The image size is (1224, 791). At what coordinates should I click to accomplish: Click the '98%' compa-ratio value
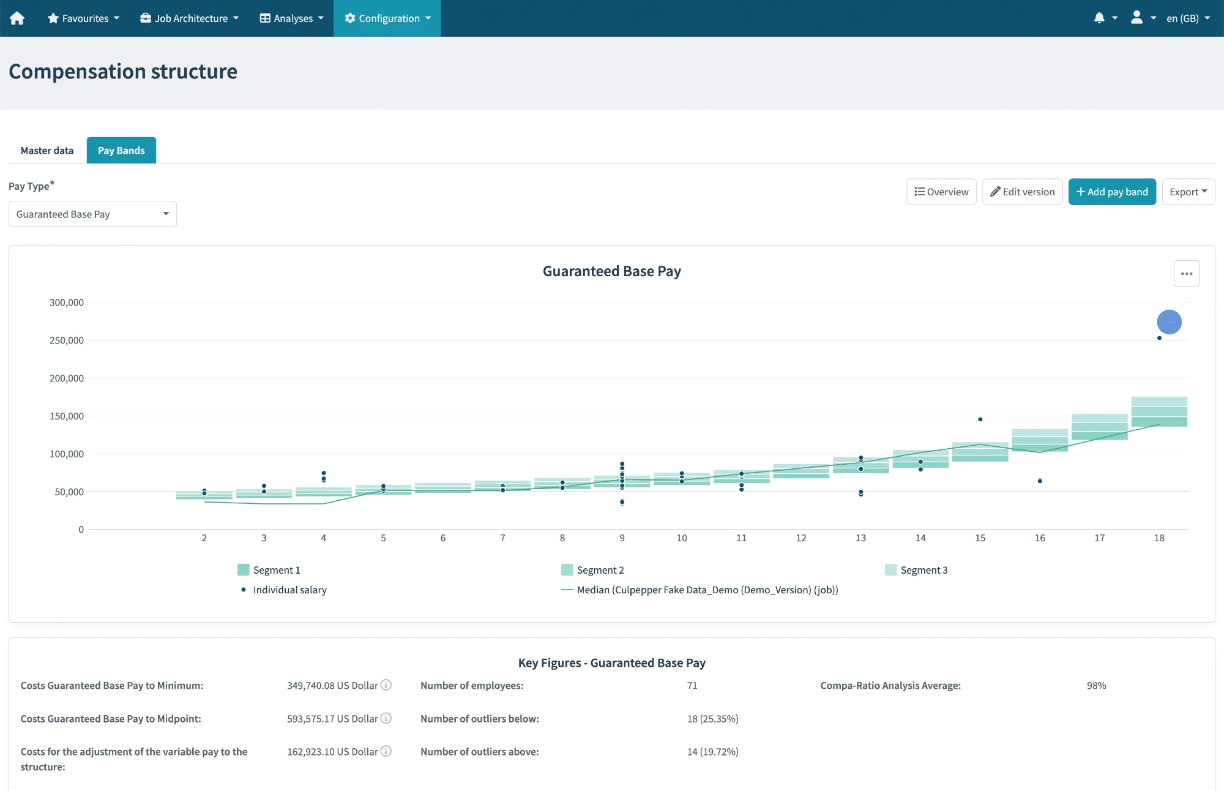(x=1096, y=686)
